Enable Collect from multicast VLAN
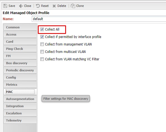 click(x=42, y=52)
